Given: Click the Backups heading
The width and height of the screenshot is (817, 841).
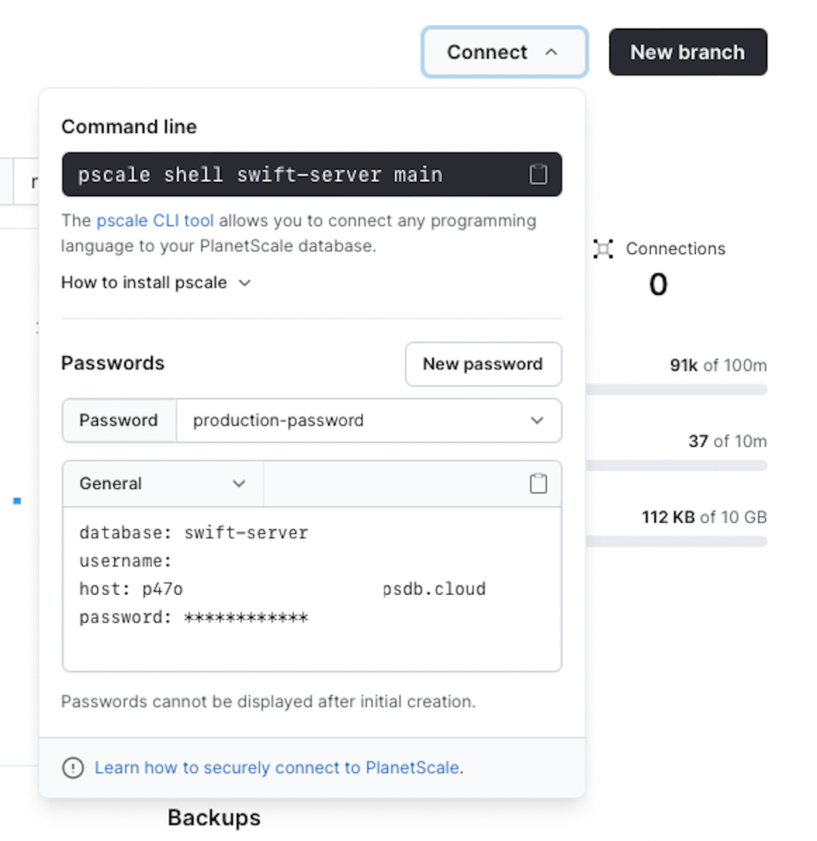Looking at the screenshot, I should (214, 817).
